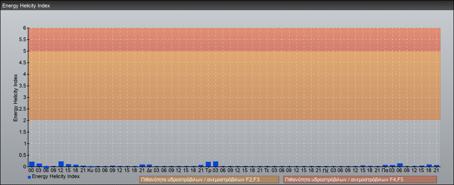The height and width of the screenshot is (185, 454).
Task: Click the y-axis value 1
Action: click(25, 143)
